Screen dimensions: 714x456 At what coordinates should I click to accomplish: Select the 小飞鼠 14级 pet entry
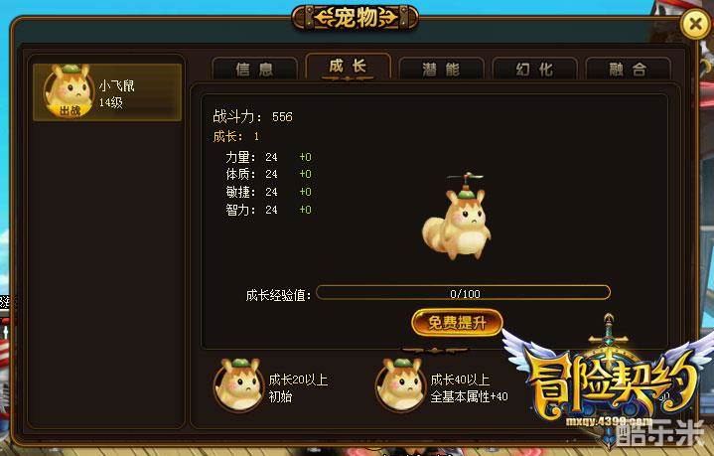[107, 92]
